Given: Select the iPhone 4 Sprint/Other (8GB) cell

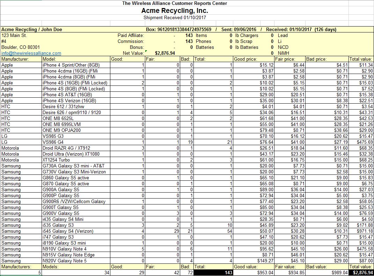Looking at the screenshot, I should click(x=76, y=65).
